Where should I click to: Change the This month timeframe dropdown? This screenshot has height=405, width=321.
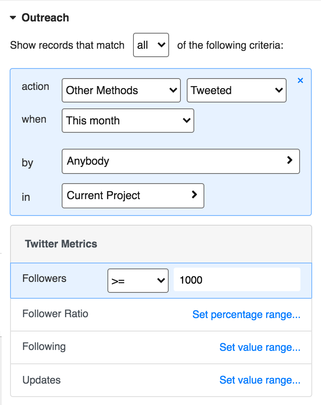128,121
